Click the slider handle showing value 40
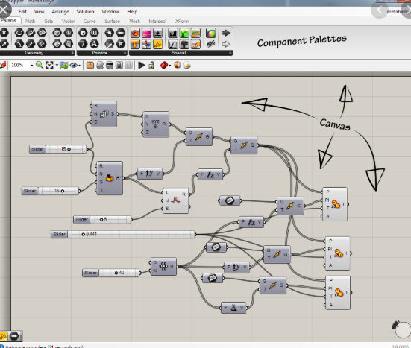411x348 pixels. pyautogui.click(x=116, y=273)
